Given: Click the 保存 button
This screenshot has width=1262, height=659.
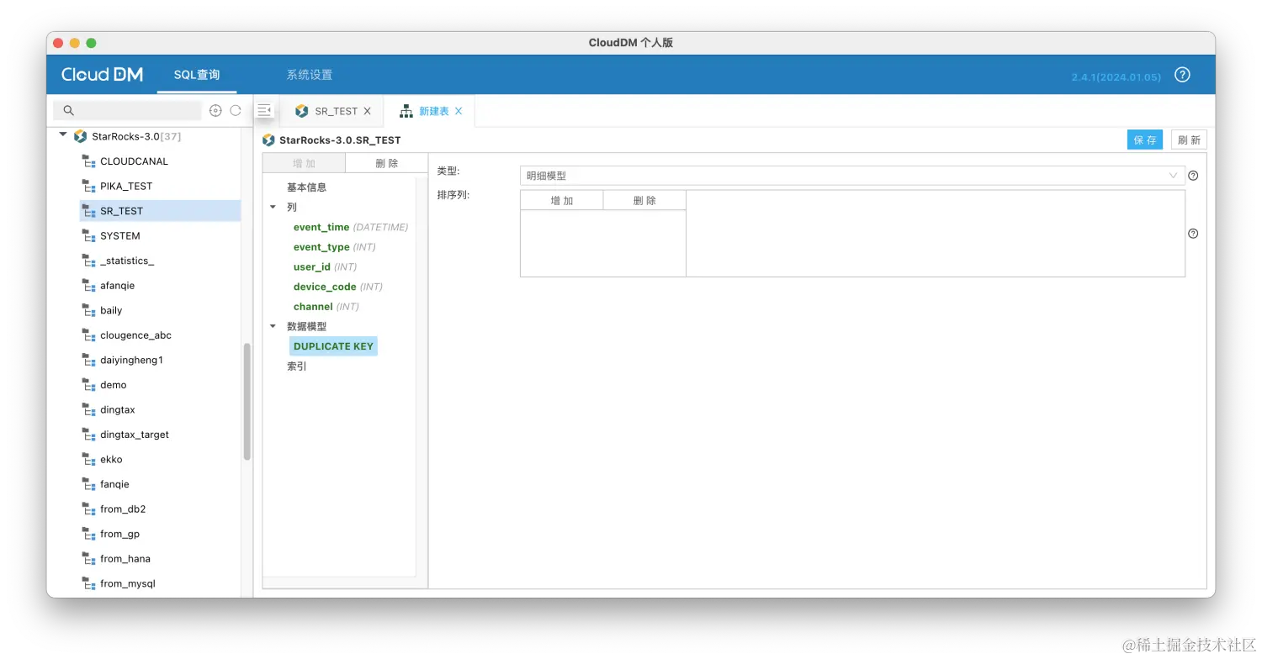Looking at the screenshot, I should tap(1145, 140).
